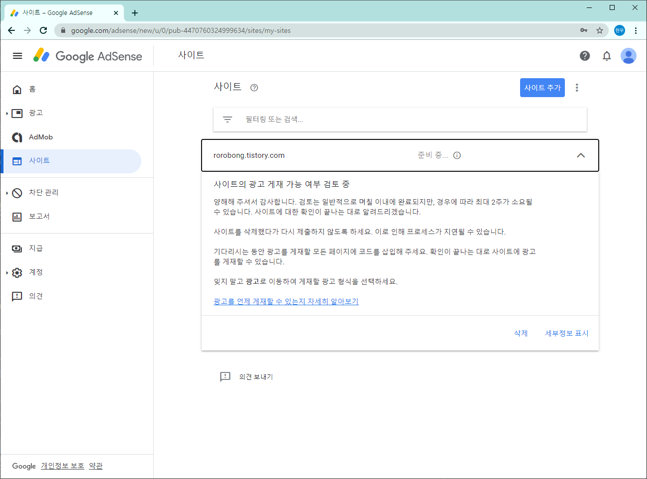Open the three-dot more options menu beside 사이트 추가
This screenshot has width=647, height=479.
577,88
